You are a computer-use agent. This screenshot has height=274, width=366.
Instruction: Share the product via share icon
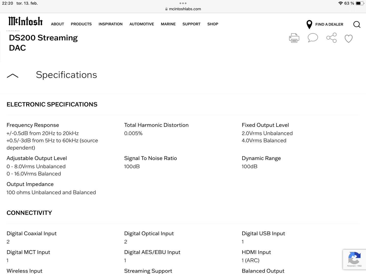(331, 38)
